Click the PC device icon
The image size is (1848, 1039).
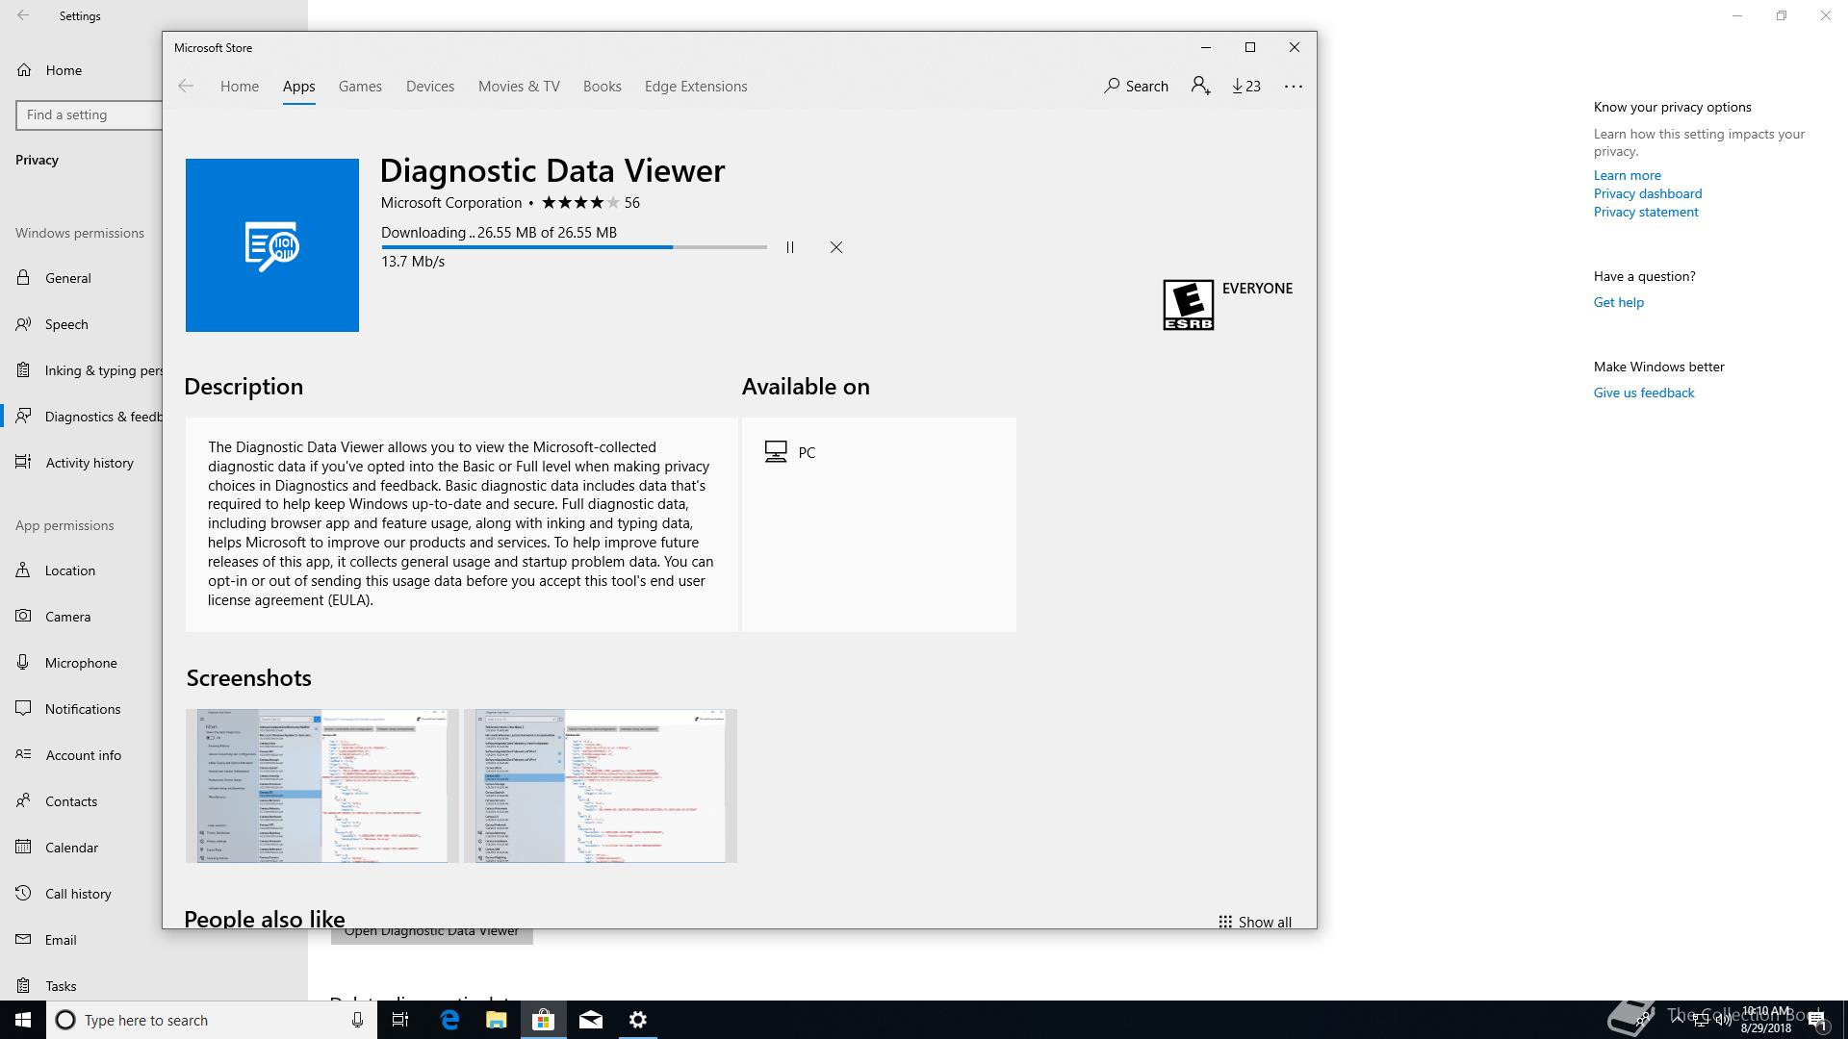pos(776,452)
